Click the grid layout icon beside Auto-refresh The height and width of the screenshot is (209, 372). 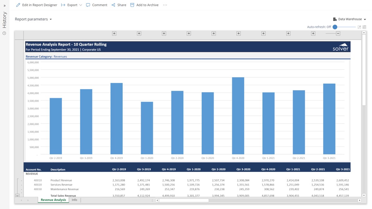coord(364,27)
